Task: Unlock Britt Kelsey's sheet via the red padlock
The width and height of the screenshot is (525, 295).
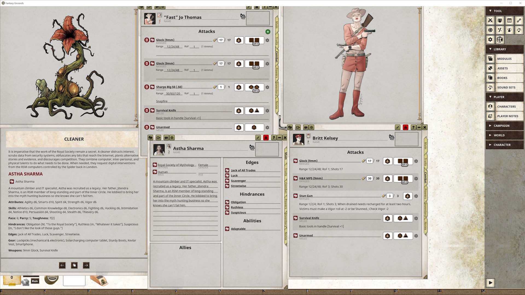Action: tap(405, 127)
